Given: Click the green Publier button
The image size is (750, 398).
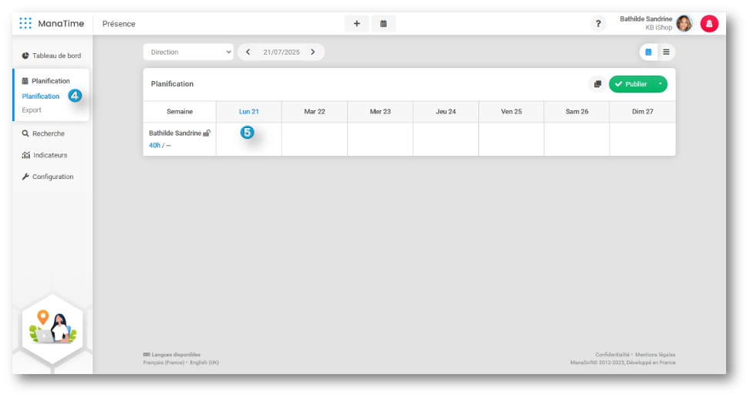Looking at the screenshot, I should click(x=631, y=84).
